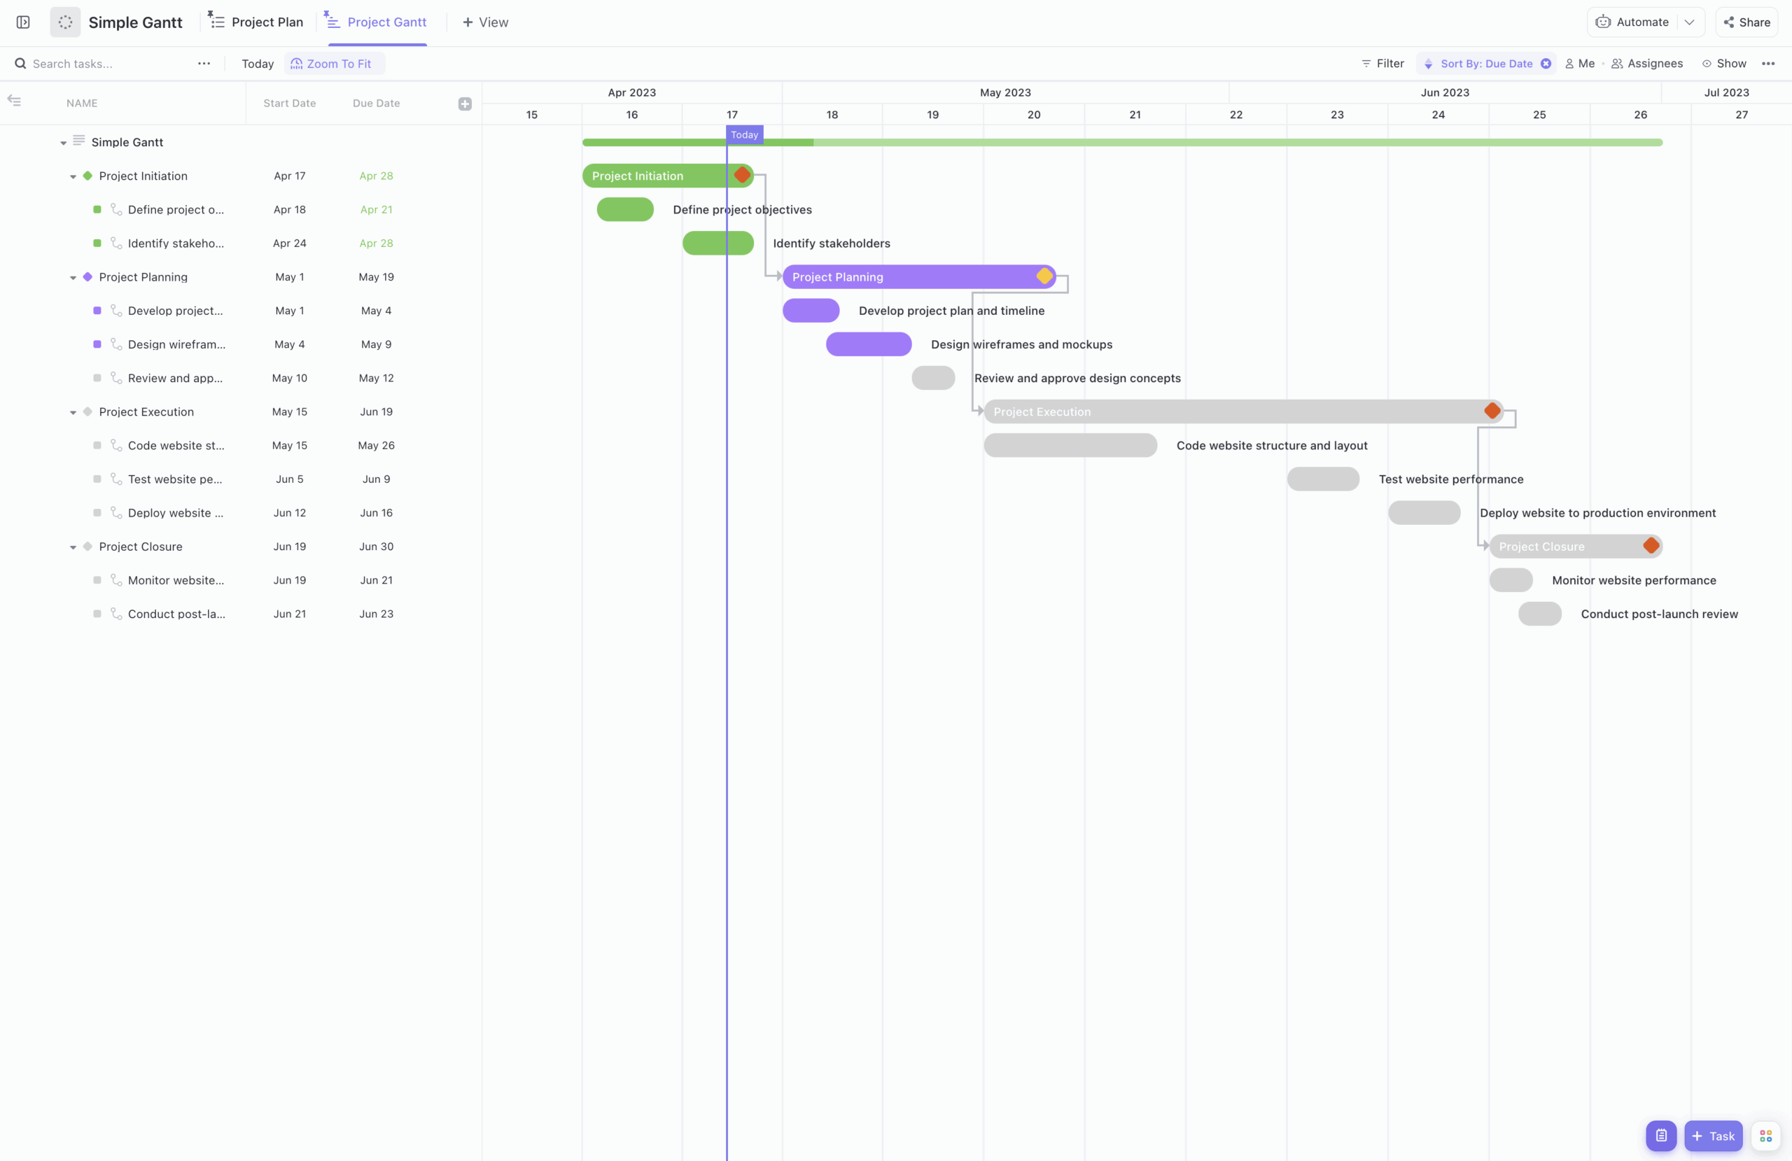Click the dependency link icon beside Identify stakeholders
The image size is (1792, 1161).
pyautogui.click(x=117, y=242)
